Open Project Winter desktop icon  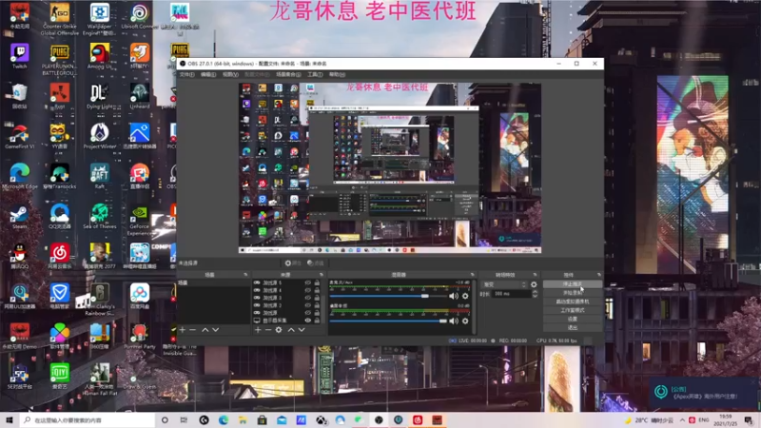coord(100,136)
